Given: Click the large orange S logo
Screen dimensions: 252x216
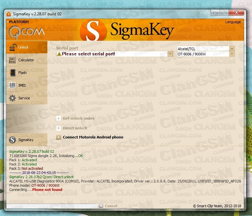Looking at the screenshot, I should click(93, 31).
